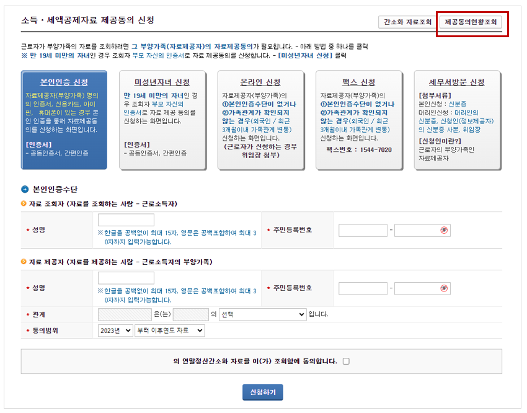The image size is (527, 413).
Task: Click the 신청하기 submit button
Action: coord(262,392)
